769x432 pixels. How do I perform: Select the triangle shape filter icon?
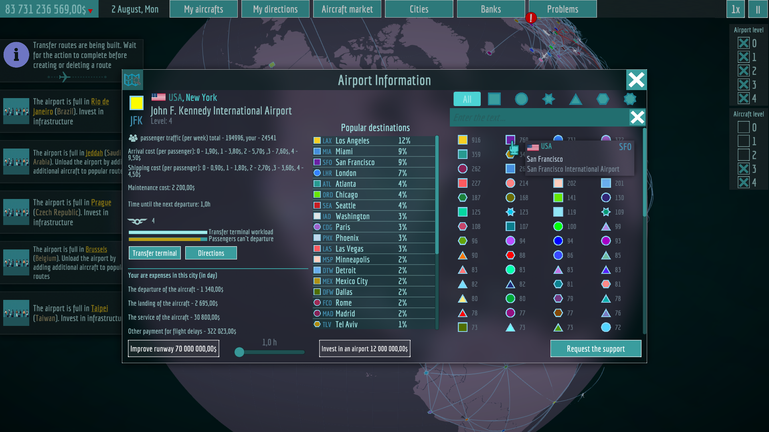click(x=575, y=99)
